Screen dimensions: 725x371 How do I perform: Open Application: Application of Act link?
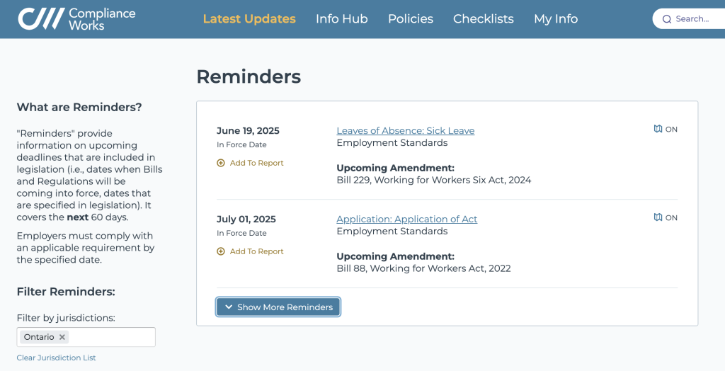coord(407,219)
